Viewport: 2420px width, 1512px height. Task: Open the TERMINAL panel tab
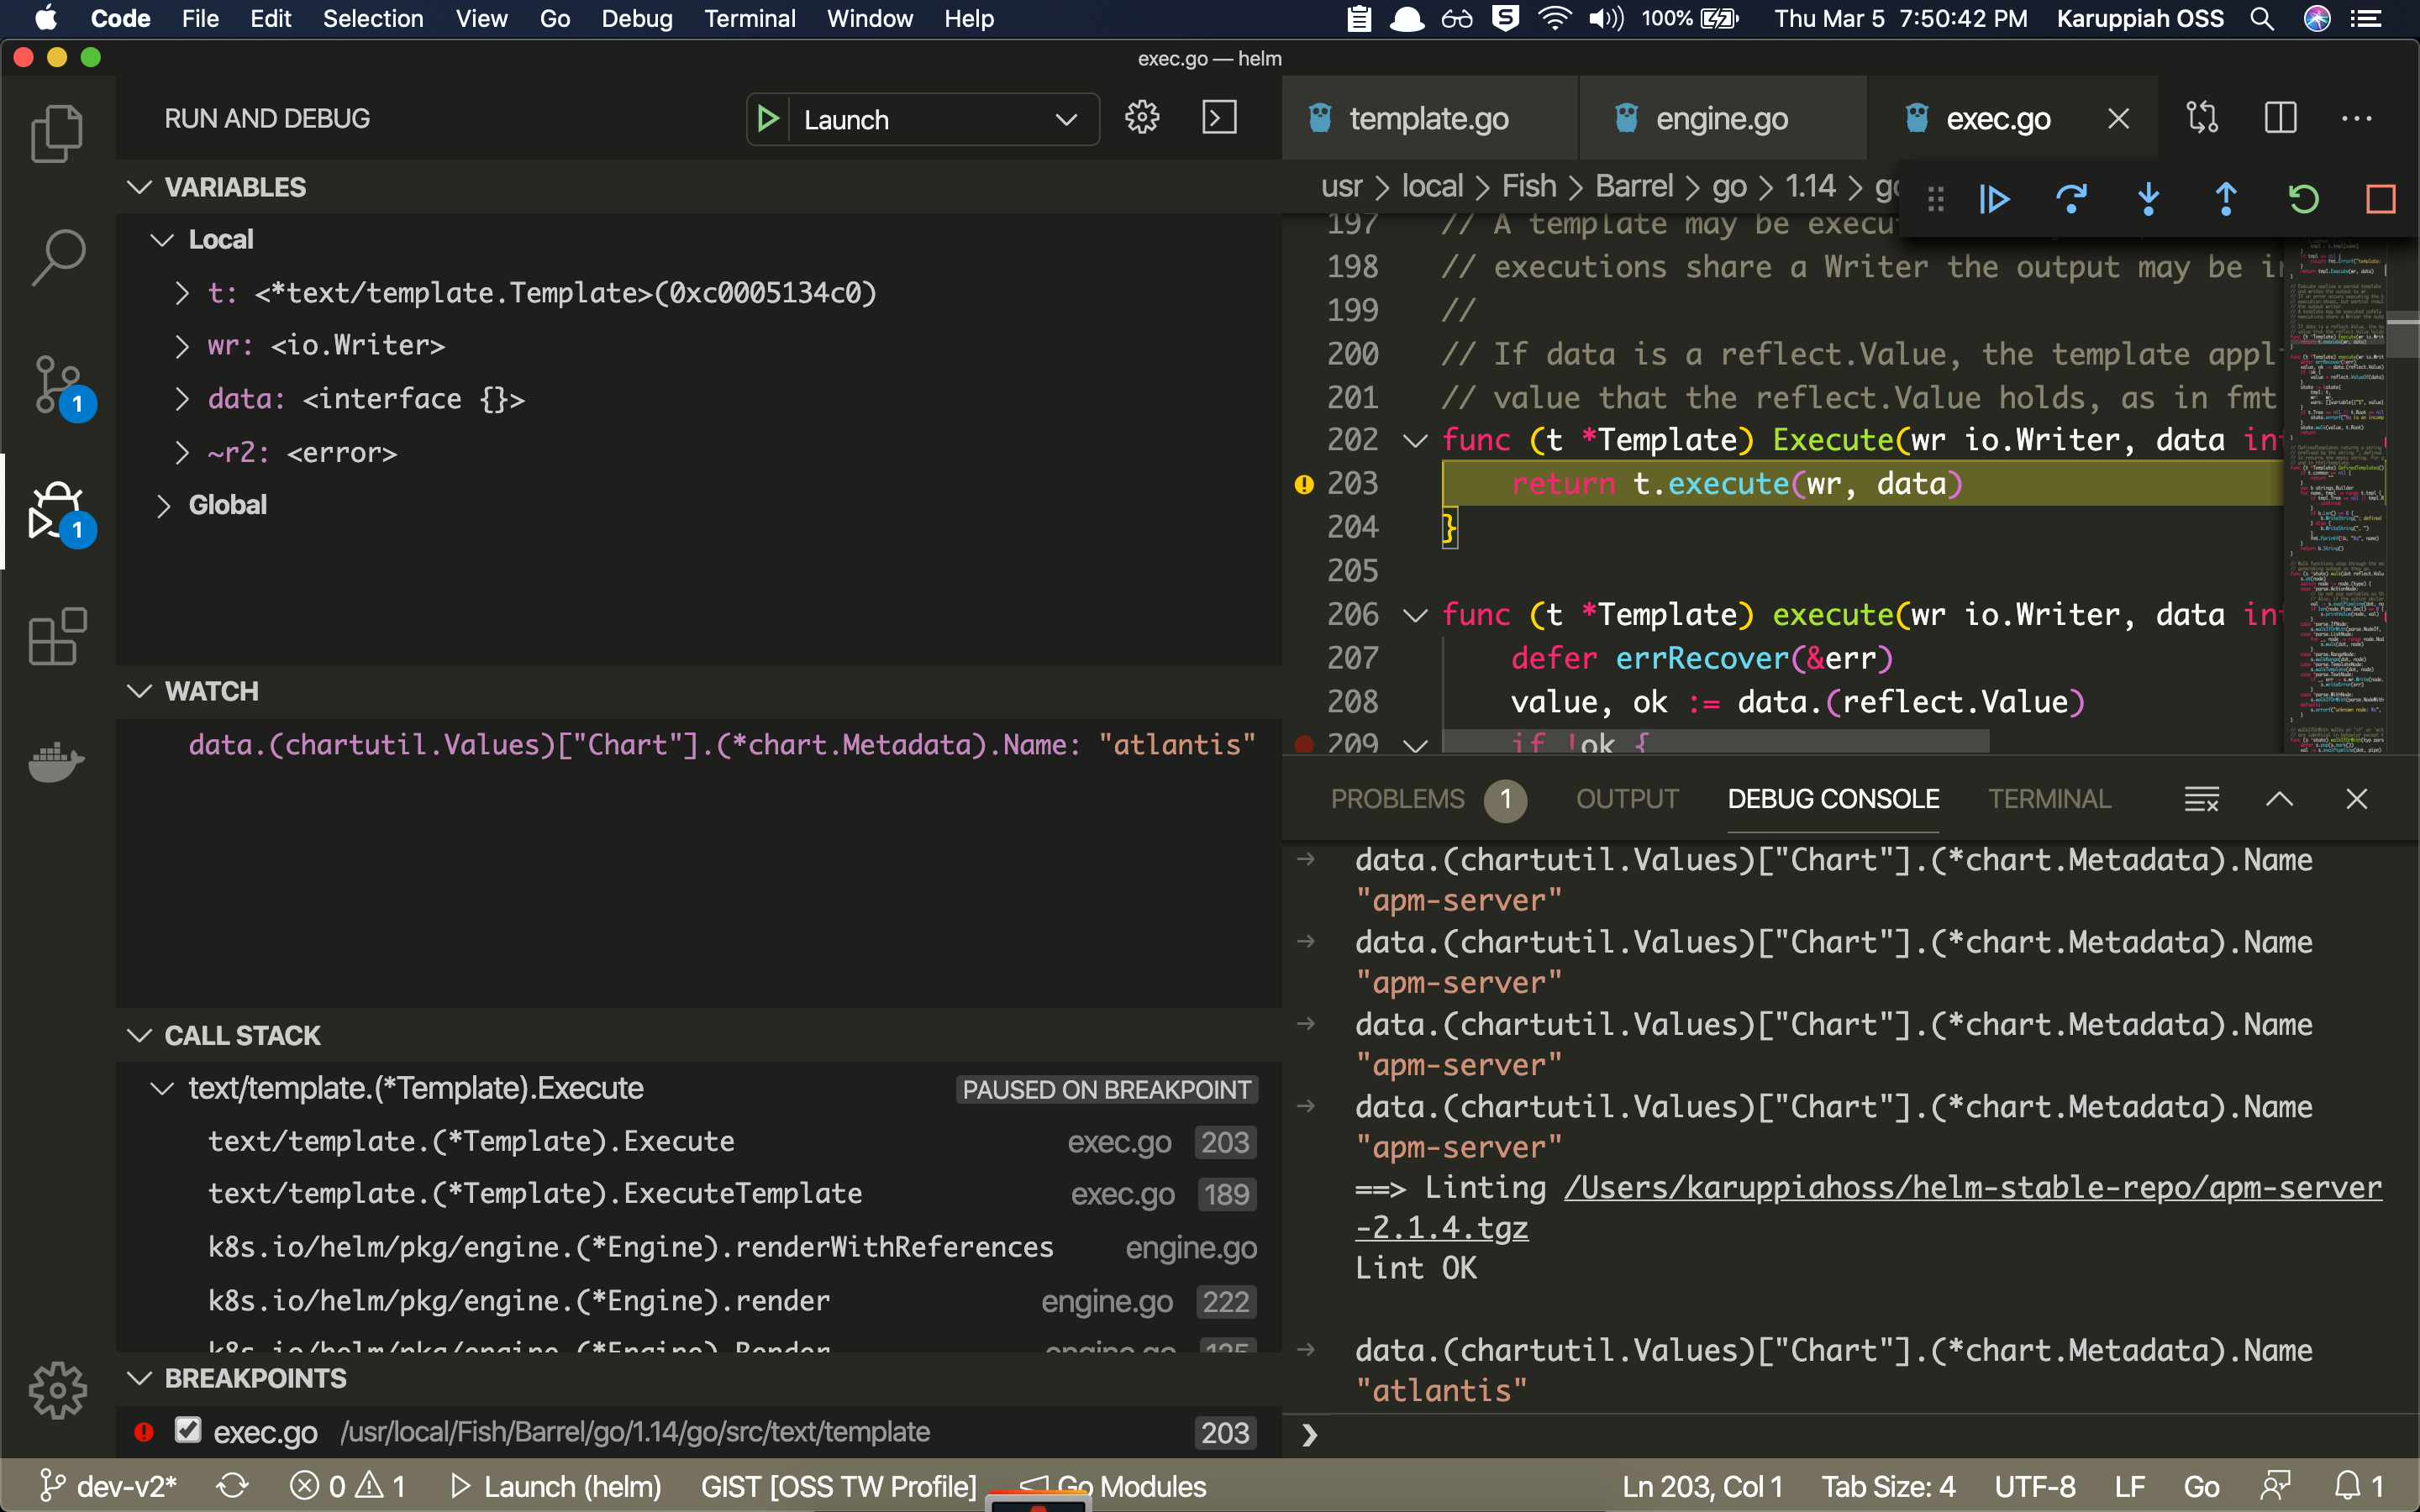[x=2049, y=799]
